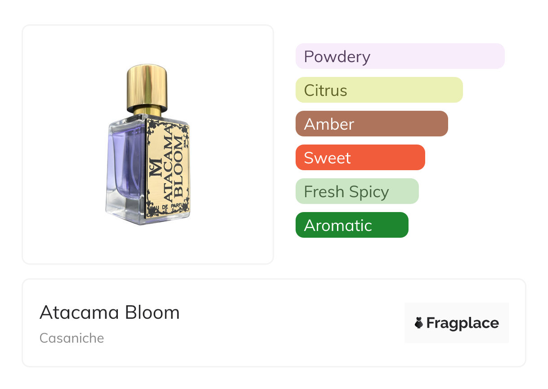The image size is (548, 389).
Task: Select the Aromatic accord bar
Action: click(352, 225)
